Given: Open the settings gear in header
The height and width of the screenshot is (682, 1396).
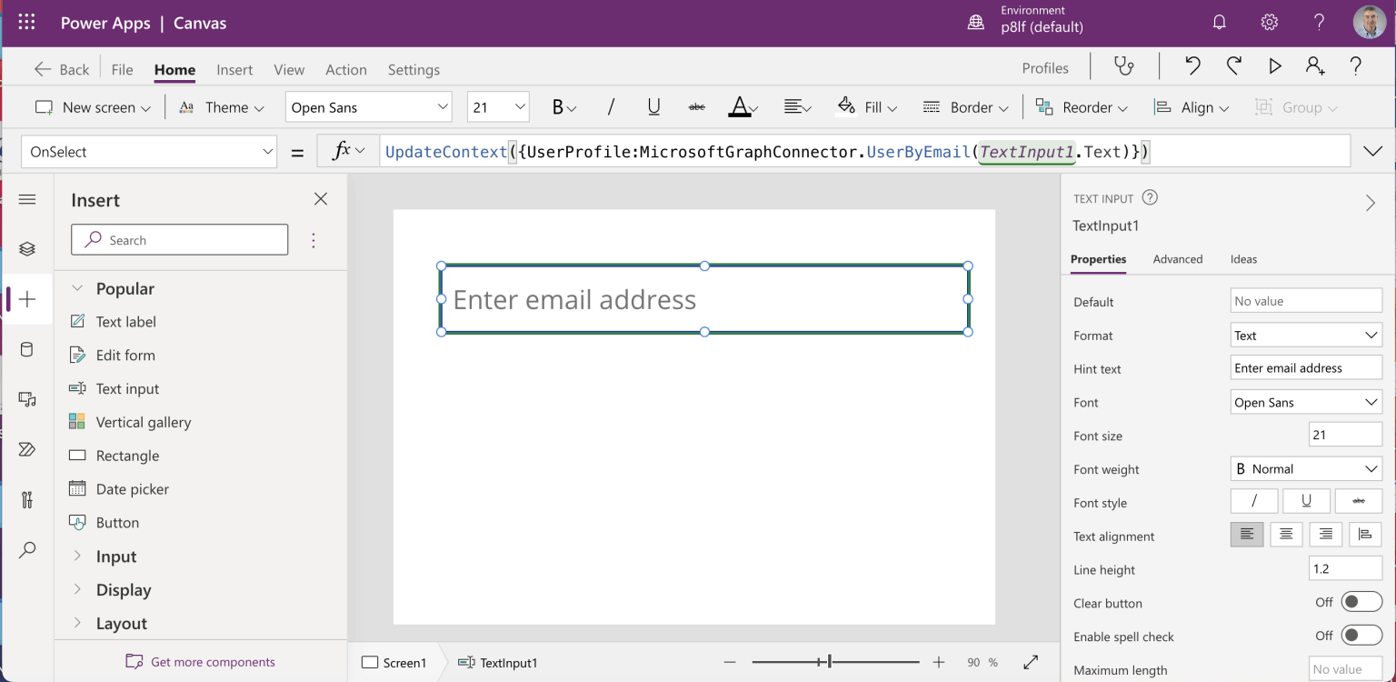Looking at the screenshot, I should pyautogui.click(x=1270, y=23).
